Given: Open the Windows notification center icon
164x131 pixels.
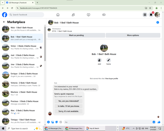Looking at the screenshot, I should click(160, 128).
